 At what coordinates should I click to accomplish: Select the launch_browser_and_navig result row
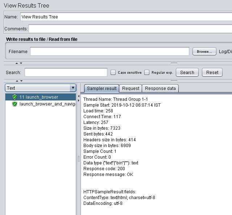[41, 104]
